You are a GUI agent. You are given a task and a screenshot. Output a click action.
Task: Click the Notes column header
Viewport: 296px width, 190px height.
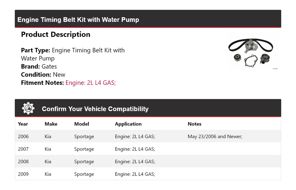point(194,124)
